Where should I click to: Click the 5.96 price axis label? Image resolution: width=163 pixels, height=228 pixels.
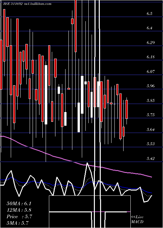pos(151,86)
